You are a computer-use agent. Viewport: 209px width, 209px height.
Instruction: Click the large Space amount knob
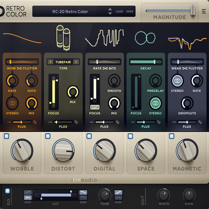146,150
